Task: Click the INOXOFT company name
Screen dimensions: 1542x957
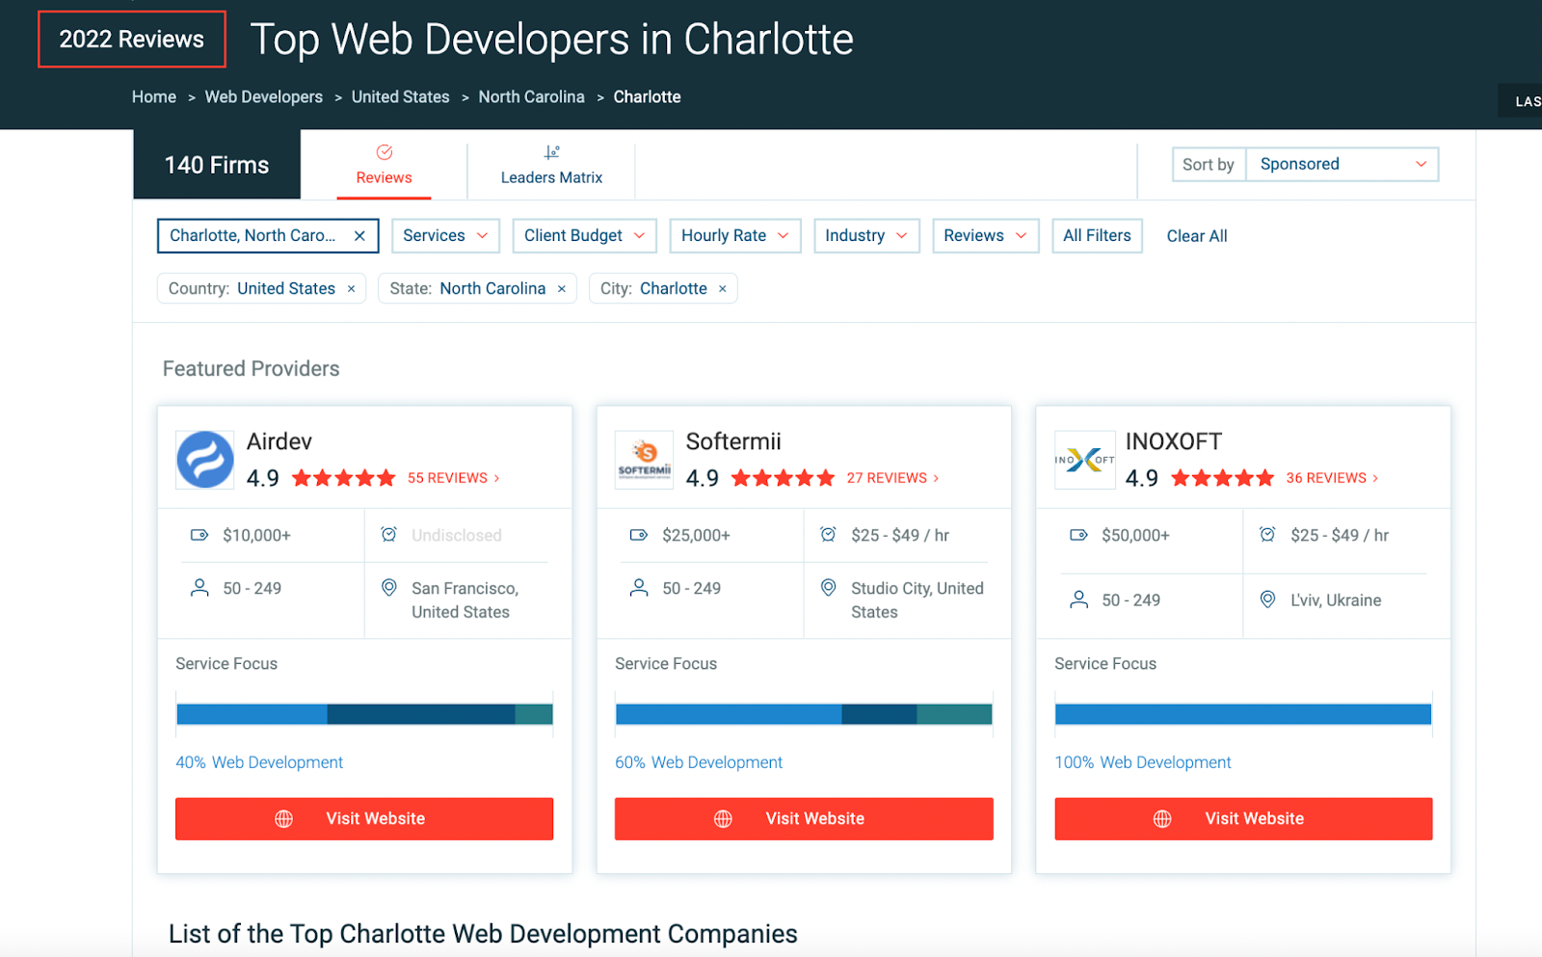Action: pyautogui.click(x=1174, y=441)
